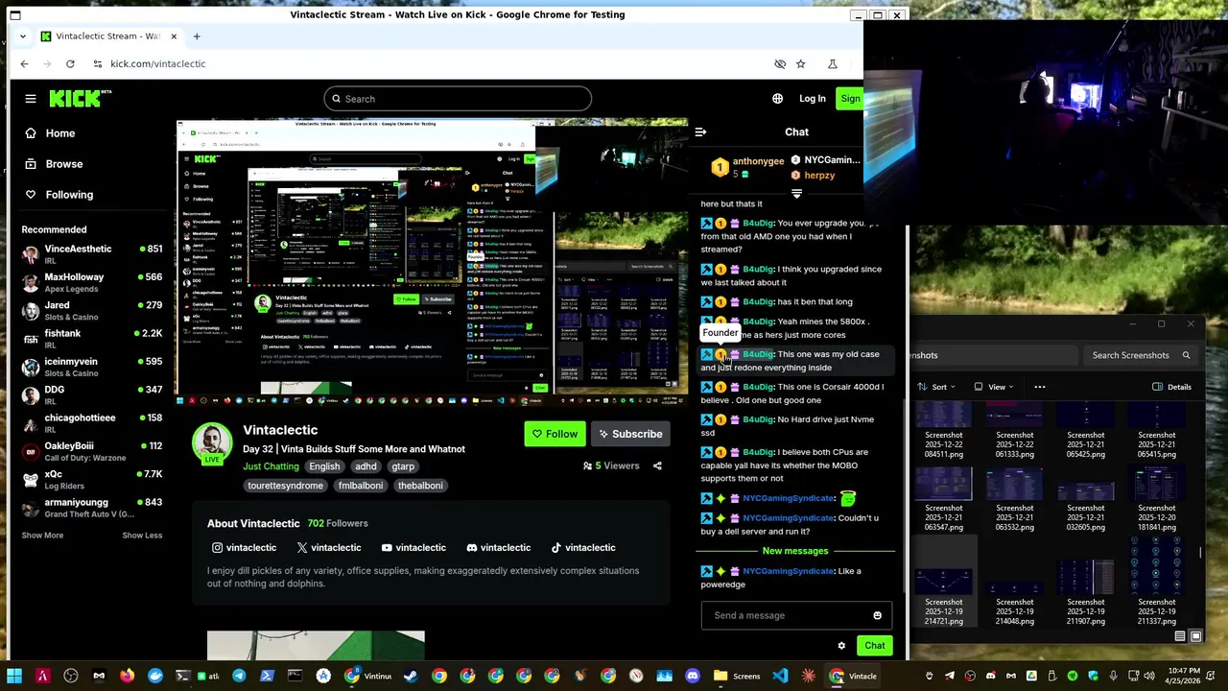Subscribe to Vintaclectic

click(x=630, y=434)
